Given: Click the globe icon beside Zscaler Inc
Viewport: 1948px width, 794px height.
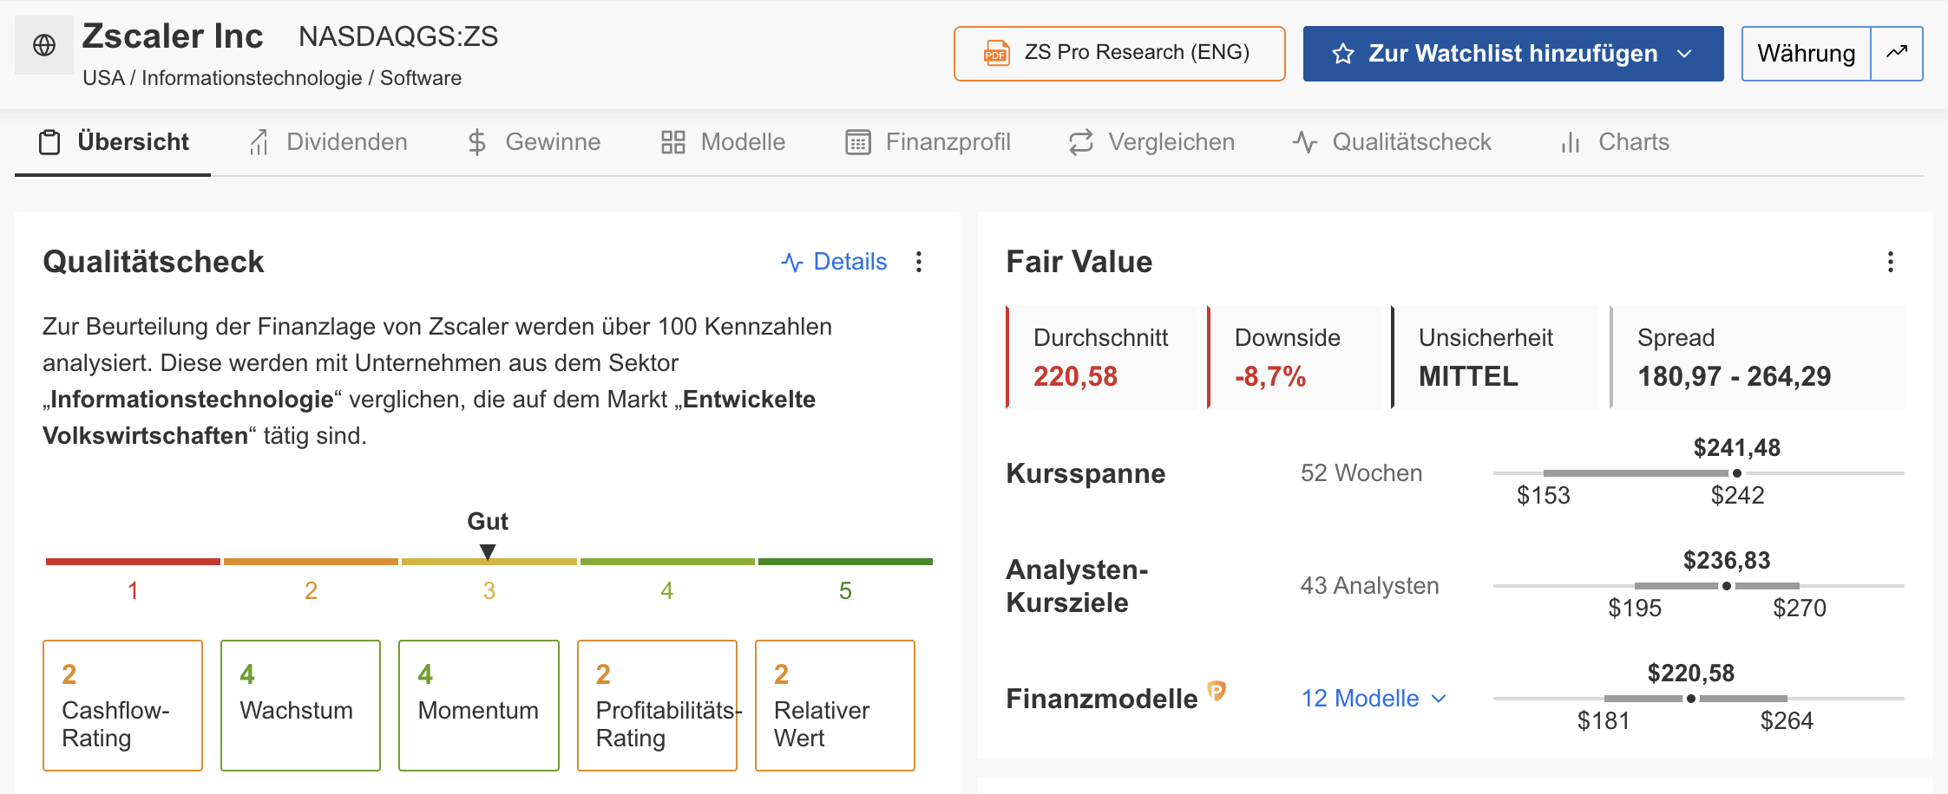Looking at the screenshot, I should pos(44,45).
